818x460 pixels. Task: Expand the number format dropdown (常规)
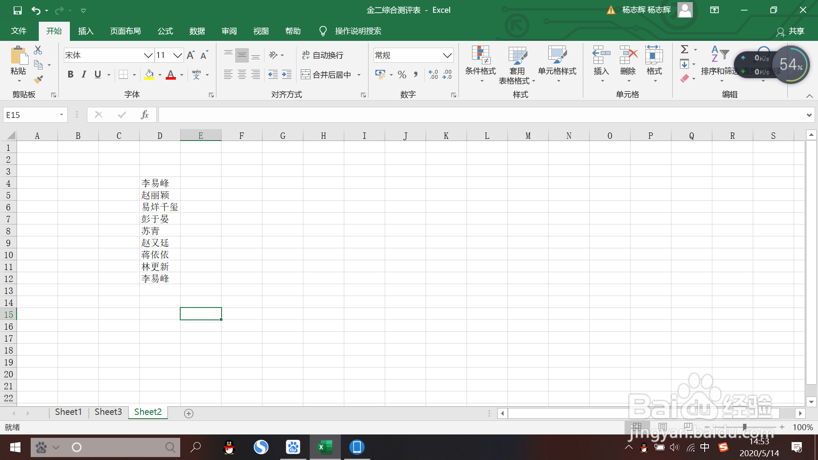click(447, 55)
